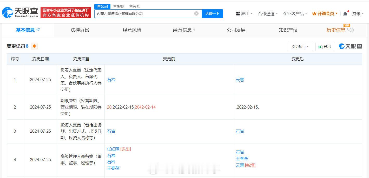The height and width of the screenshot is (178, 369).
Task: Open 王春燕 link in row 4 变更后
Action: click(242, 159)
